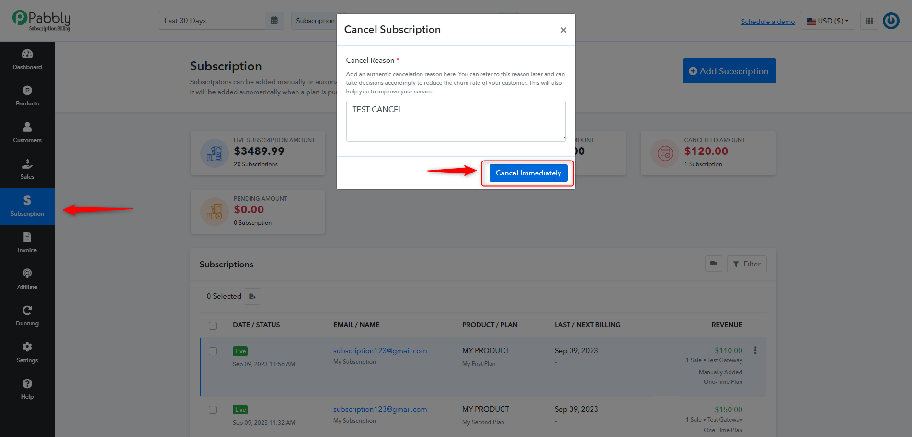Open the Dunning section
This screenshot has height=437, width=912.
[x=27, y=316]
